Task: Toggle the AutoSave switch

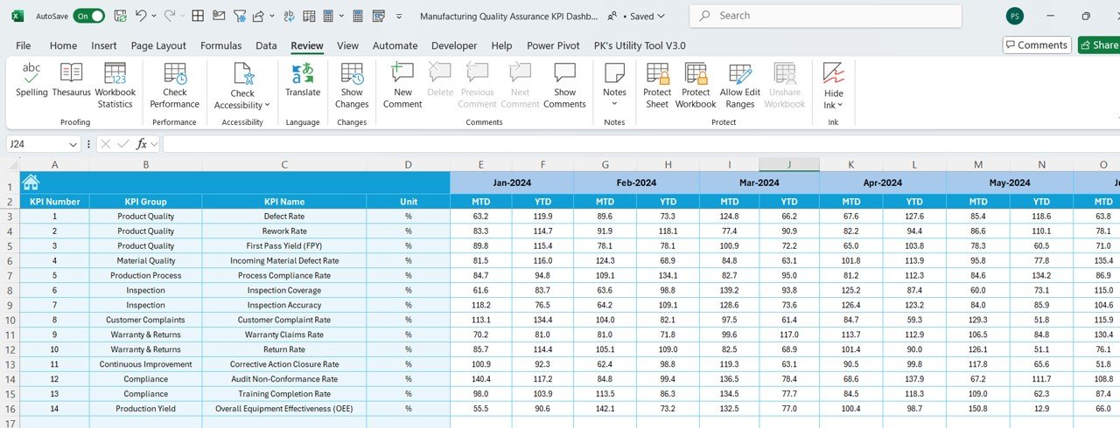Action: [89, 16]
